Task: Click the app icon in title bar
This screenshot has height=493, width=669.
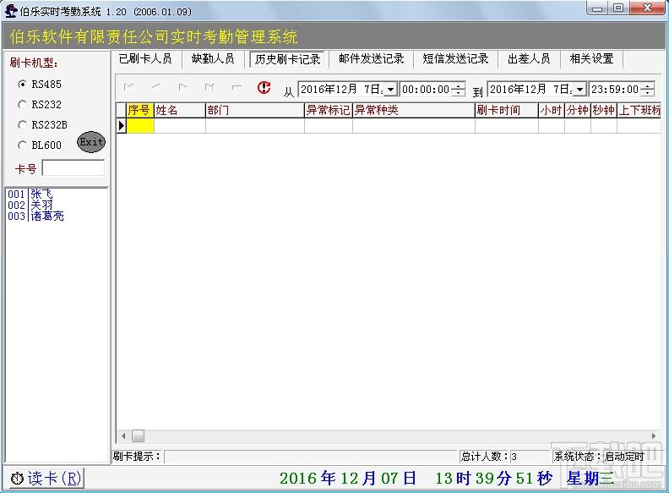Action: coord(11,11)
